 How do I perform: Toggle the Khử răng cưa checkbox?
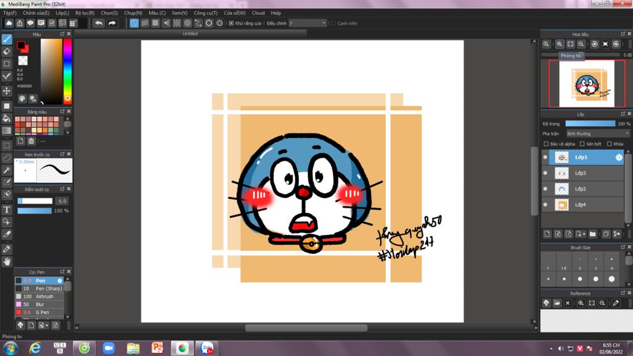click(231, 23)
